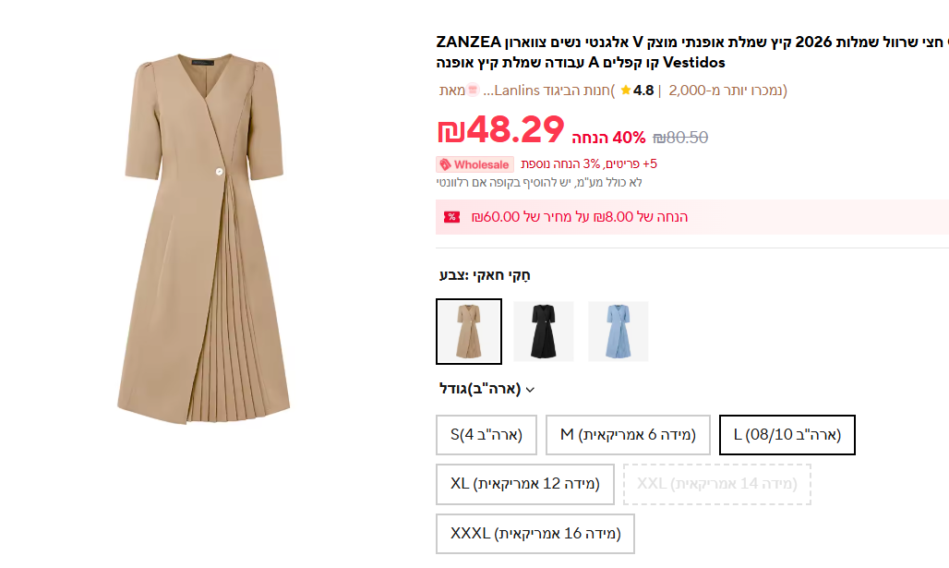Choose size L (US 08/10)
This screenshot has width=949, height=568.
[787, 435]
